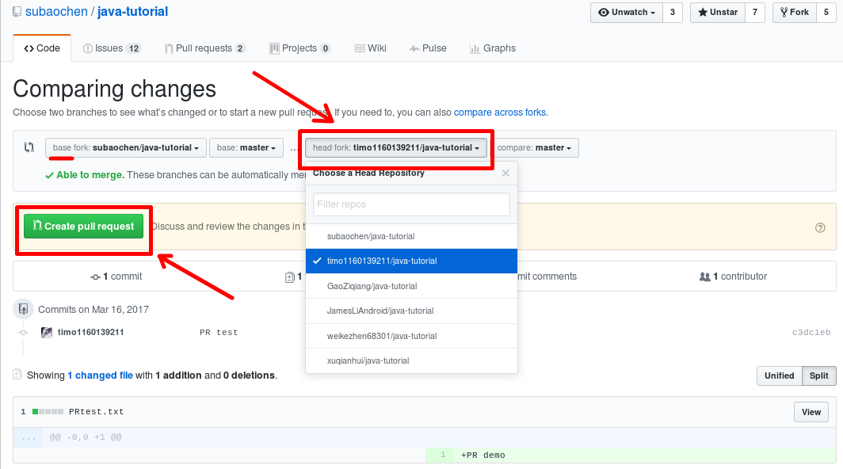
Task: Close the Choose a Head Repository popup
Action: click(505, 173)
